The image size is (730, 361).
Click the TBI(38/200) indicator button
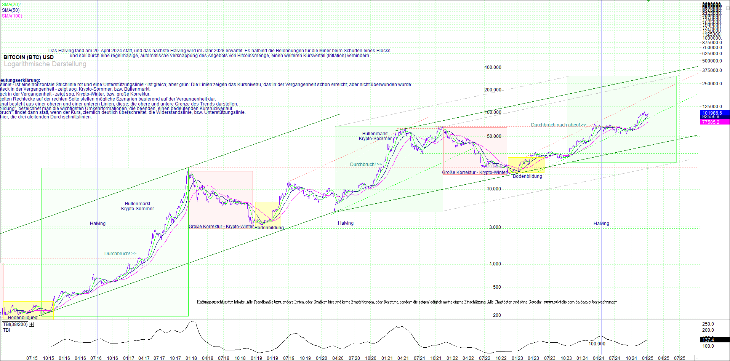pos(15,324)
